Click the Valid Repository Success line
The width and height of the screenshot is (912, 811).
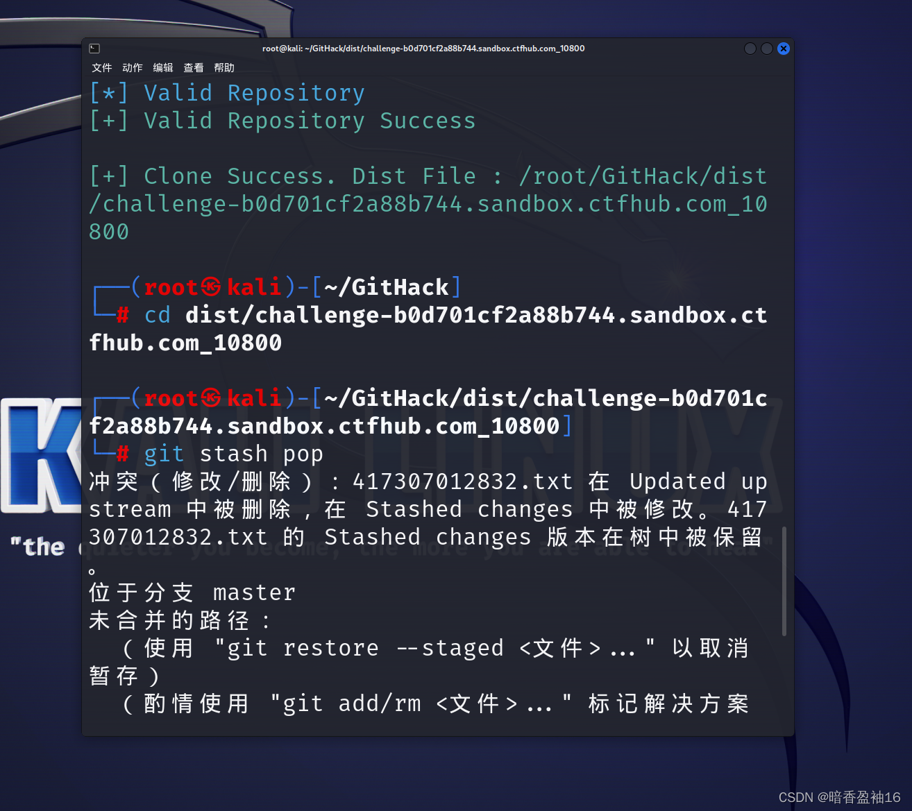282,120
